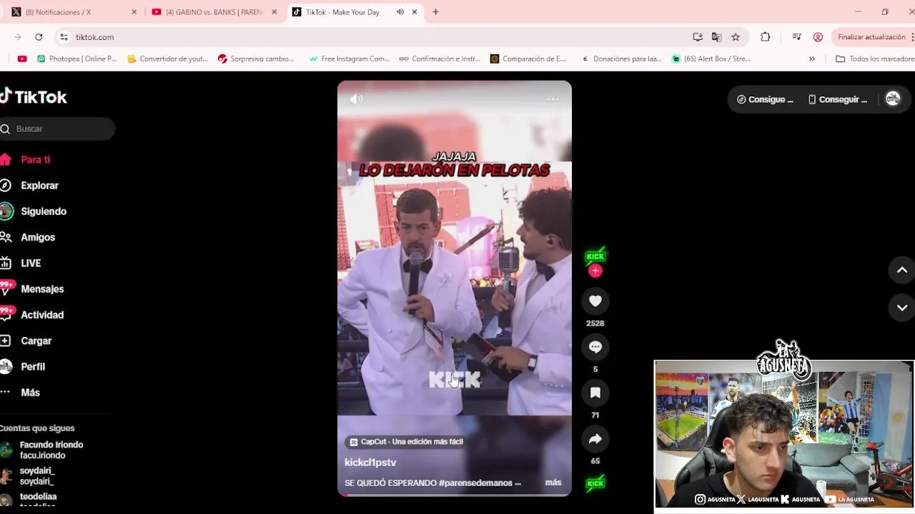Click Finalizar actualización button
Screen dimensions: 915x514
point(872,37)
